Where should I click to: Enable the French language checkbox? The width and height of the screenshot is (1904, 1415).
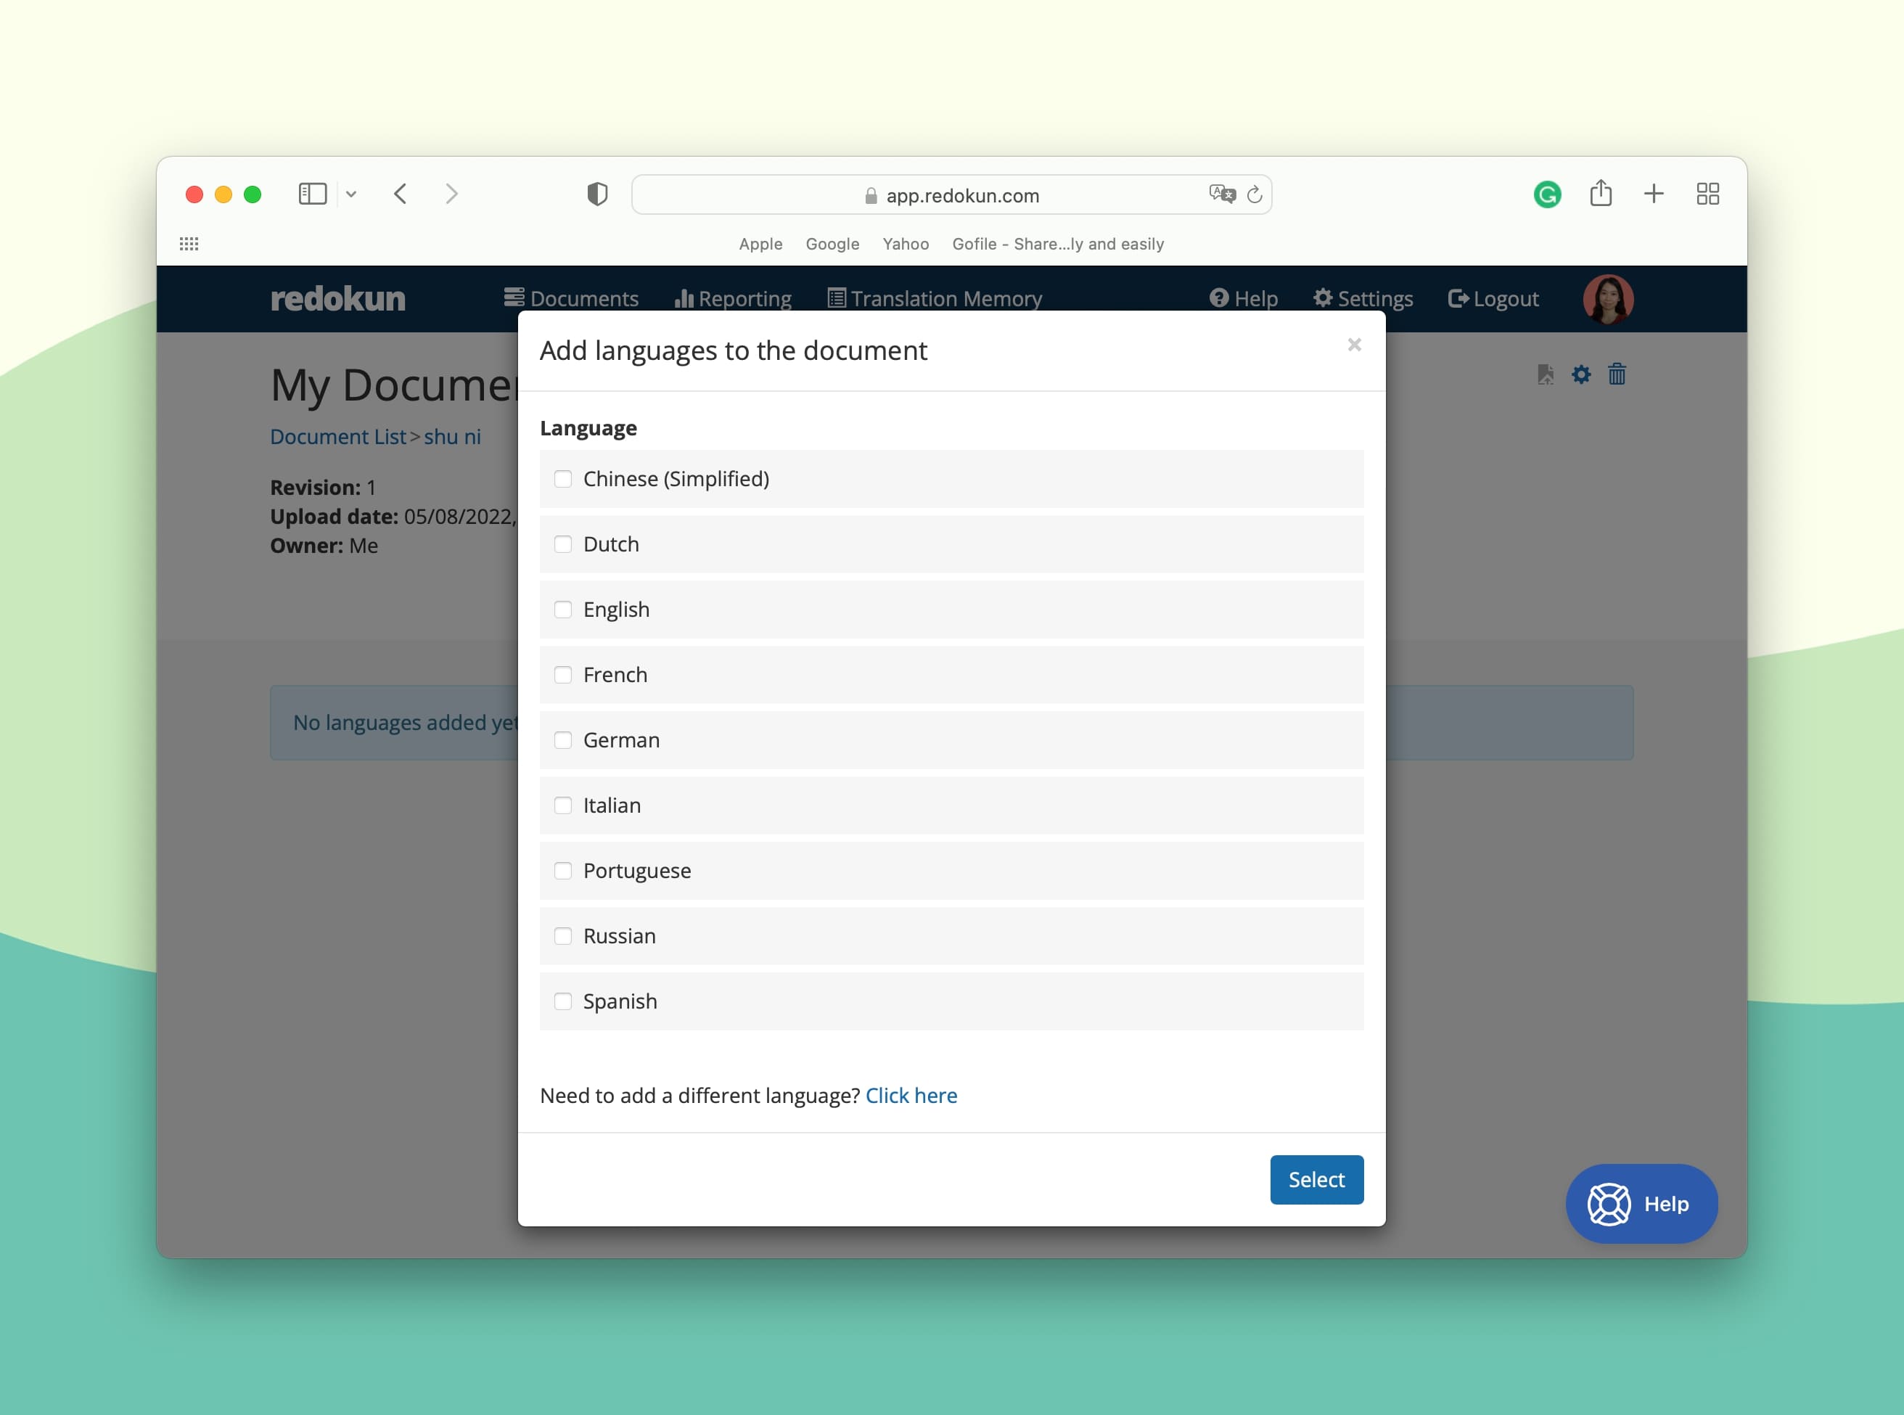(565, 675)
